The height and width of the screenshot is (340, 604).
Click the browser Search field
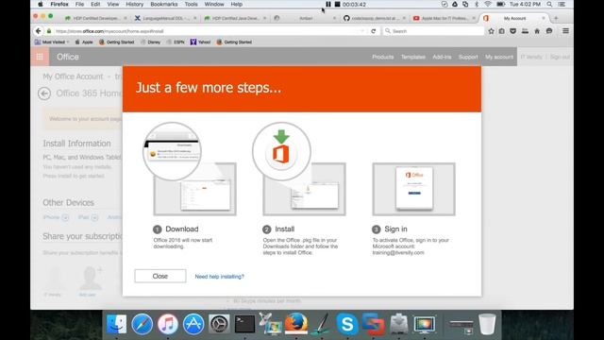click(x=433, y=31)
